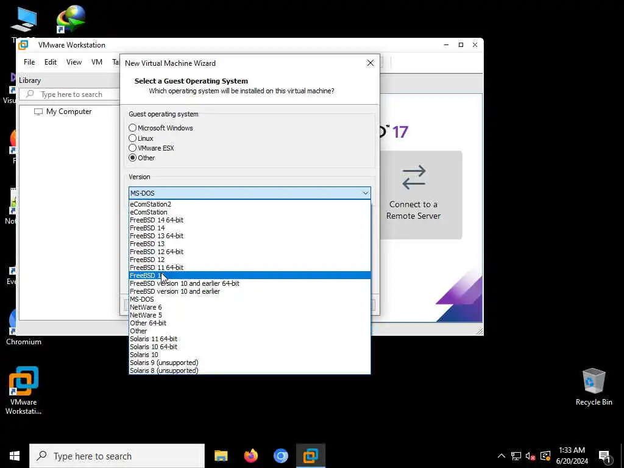Choose FreeBSD 13 64-bit in the list
This screenshot has height=468, width=624.
[249, 236]
